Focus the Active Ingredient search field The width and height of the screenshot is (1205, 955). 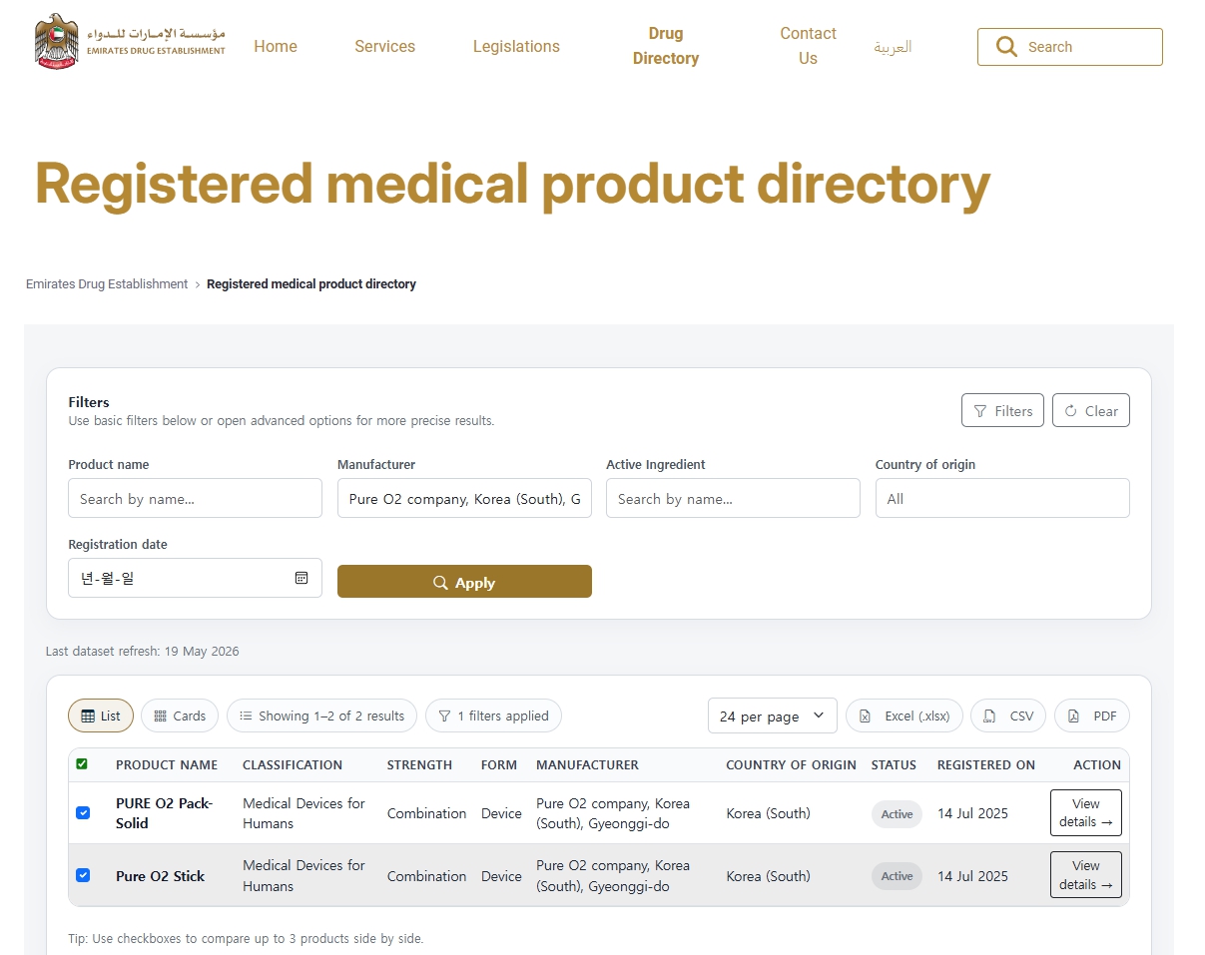click(733, 498)
